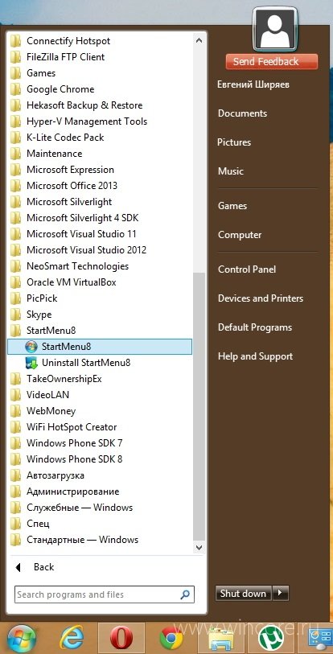Click the Windows Start orb
Image resolution: width=333 pixels, height=654 pixels.
[x=21, y=638]
